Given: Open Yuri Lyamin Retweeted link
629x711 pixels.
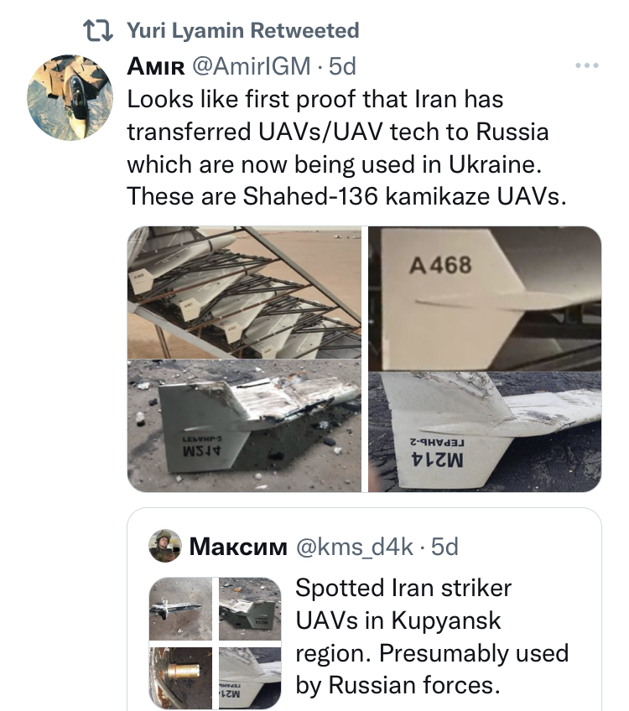Looking at the screenshot, I should pyautogui.click(x=243, y=31).
